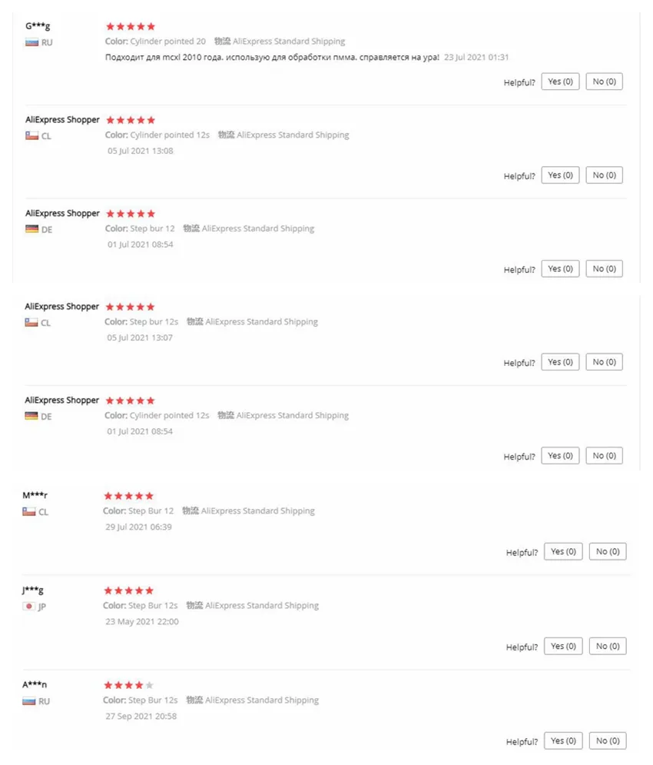Vote No on A***n's 27 Sep review

608,740
